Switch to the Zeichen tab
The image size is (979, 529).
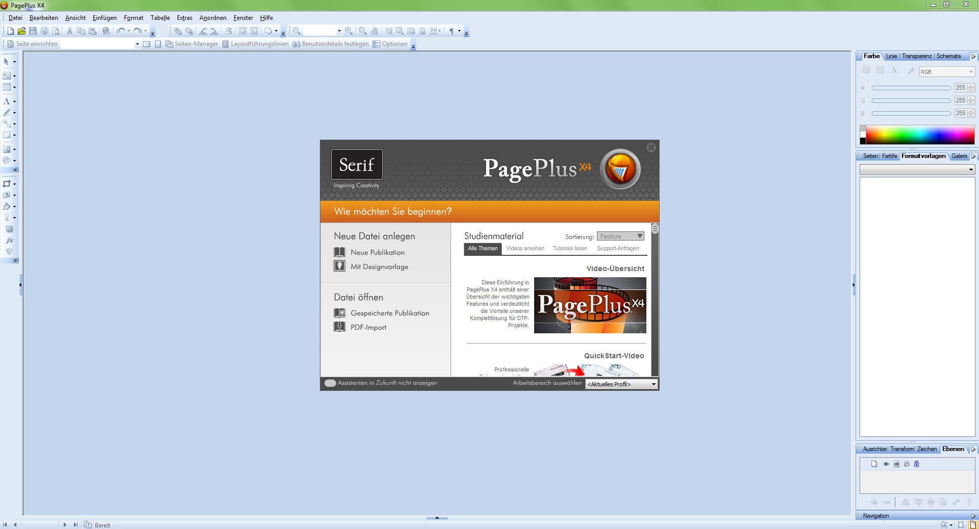(926, 449)
